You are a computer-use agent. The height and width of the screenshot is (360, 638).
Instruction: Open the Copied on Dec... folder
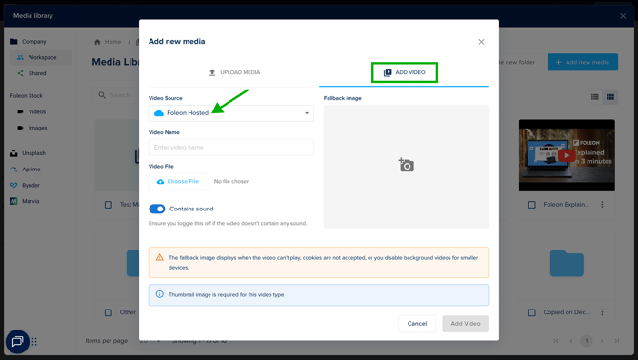tap(567, 263)
